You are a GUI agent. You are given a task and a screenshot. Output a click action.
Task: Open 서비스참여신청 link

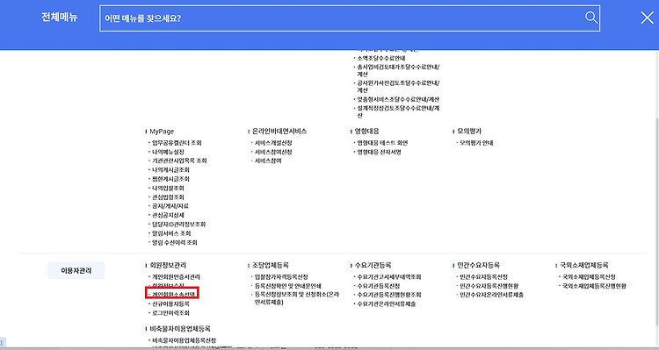pos(273,152)
